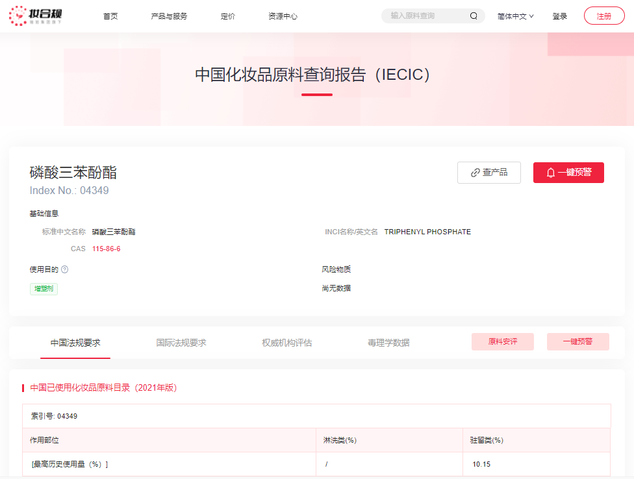634x479 pixels.
Task: Click the 原料安评 button
Action: (x=503, y=341)
